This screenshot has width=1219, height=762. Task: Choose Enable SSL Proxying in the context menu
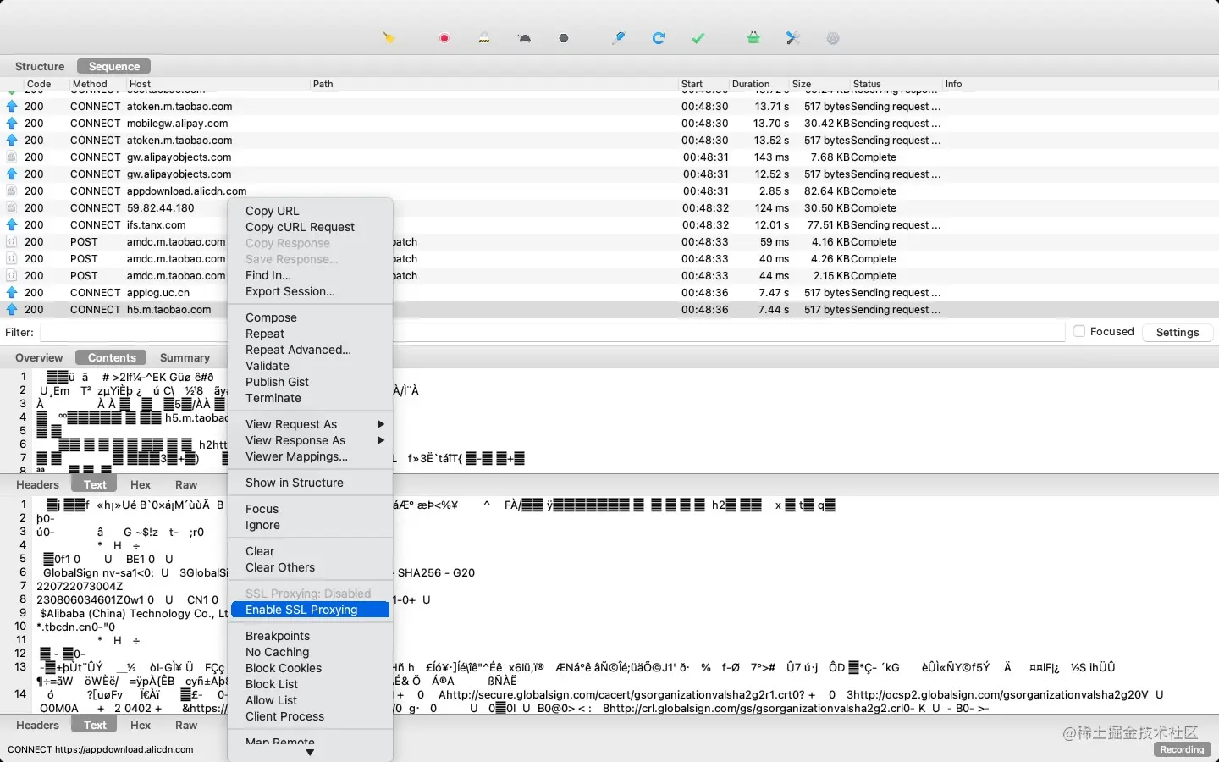[x=310, y=610]
